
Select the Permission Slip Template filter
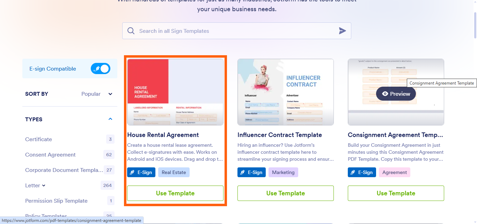point(56,201)
